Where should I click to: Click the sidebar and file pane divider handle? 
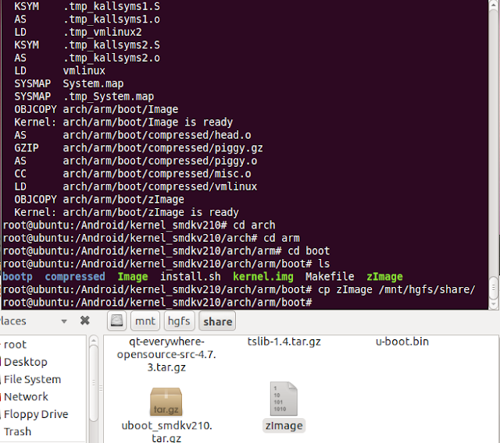[x=101, y=388]
